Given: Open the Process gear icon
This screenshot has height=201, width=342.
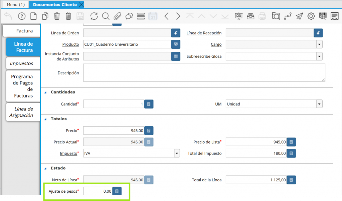Looking at the screenshot, I should point(311,16).
